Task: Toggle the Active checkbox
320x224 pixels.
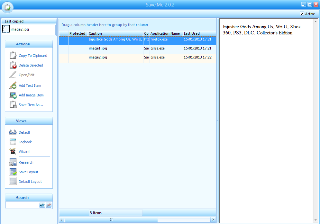Action: point(302,14)
